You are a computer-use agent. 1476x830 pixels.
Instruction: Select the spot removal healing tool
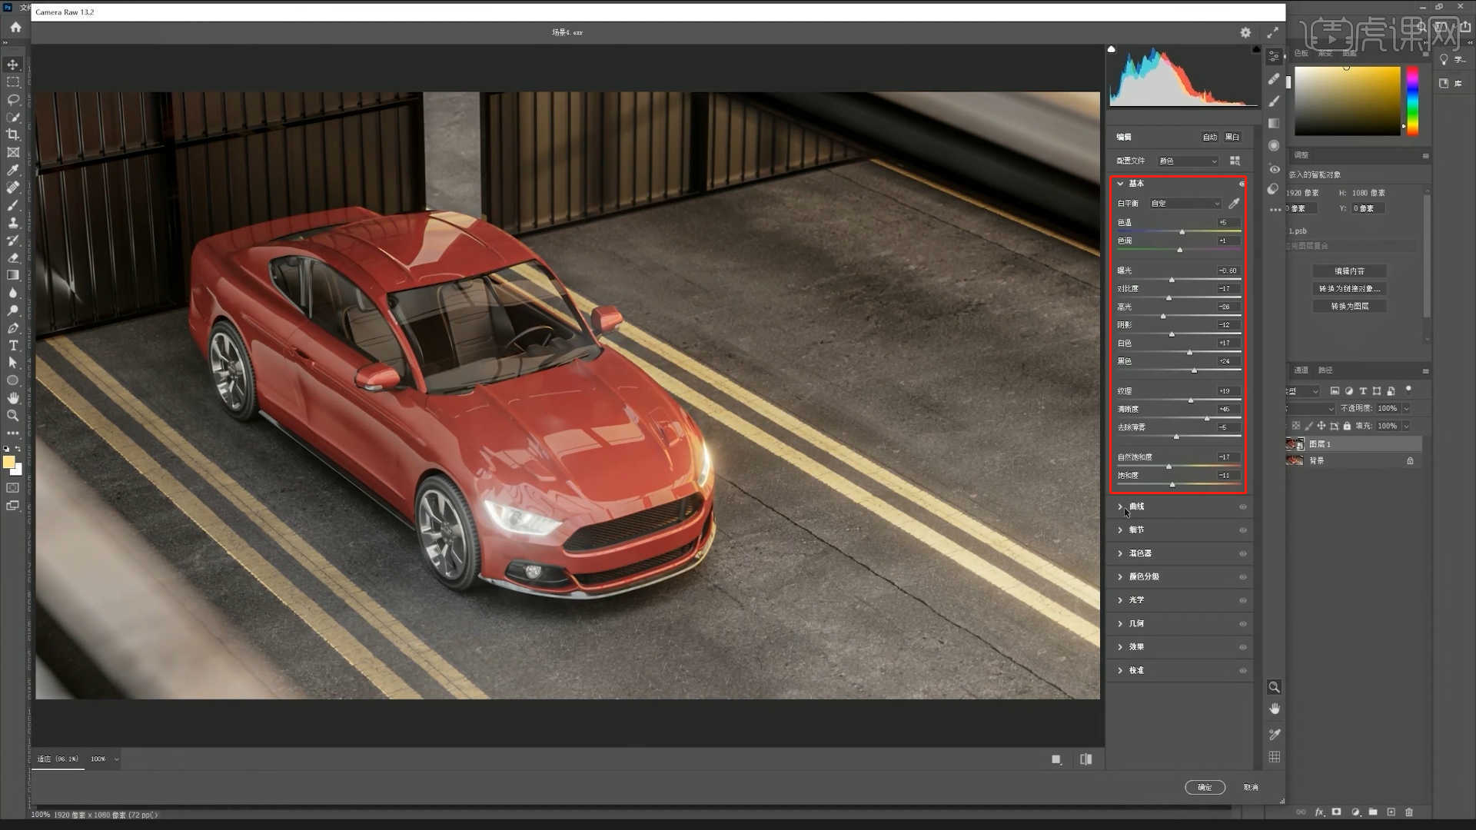[x=1274, y=78]
